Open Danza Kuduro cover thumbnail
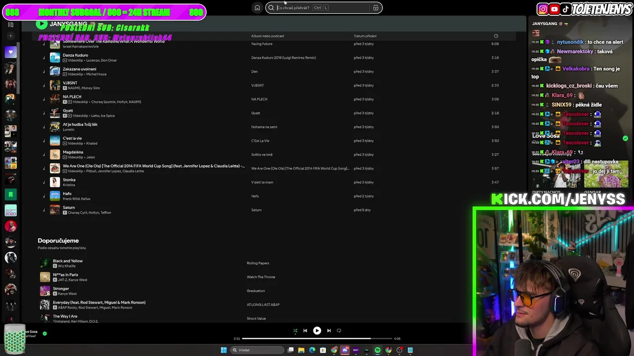Screen dimensions: 634x356 coord(55,58)
